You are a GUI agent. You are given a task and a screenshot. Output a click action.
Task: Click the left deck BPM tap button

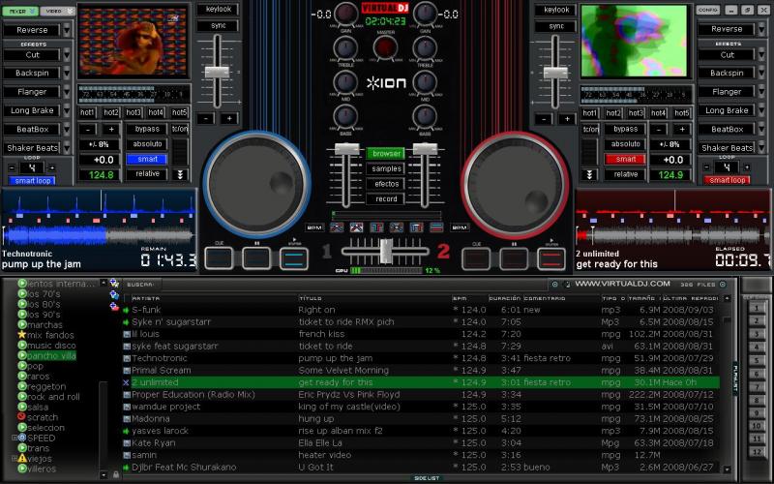313,227
